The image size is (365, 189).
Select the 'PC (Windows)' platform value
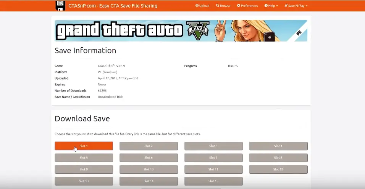coord(108,72)
